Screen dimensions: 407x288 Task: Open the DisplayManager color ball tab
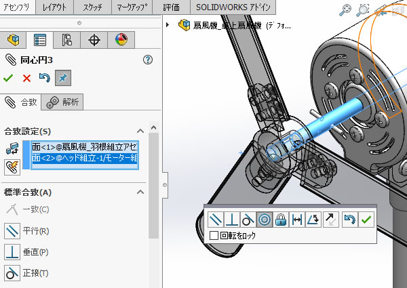click(x=121, y=40)
